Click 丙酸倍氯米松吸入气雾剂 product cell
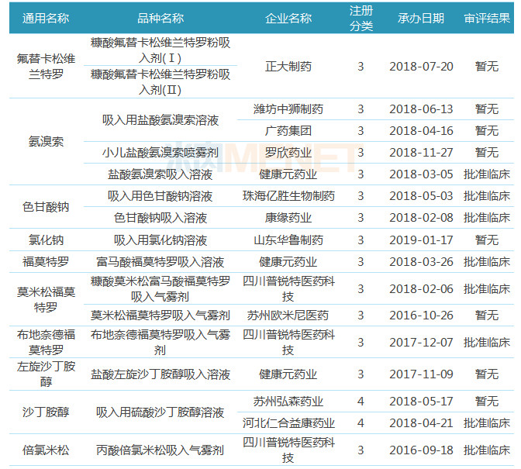The image size is (521, 469). [x=160, y=450]
